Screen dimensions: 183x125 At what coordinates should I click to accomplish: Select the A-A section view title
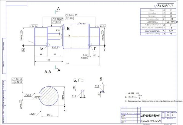point(48,72)
